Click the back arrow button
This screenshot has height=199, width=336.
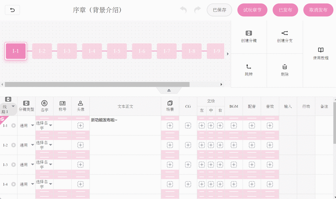coord(13,10)
